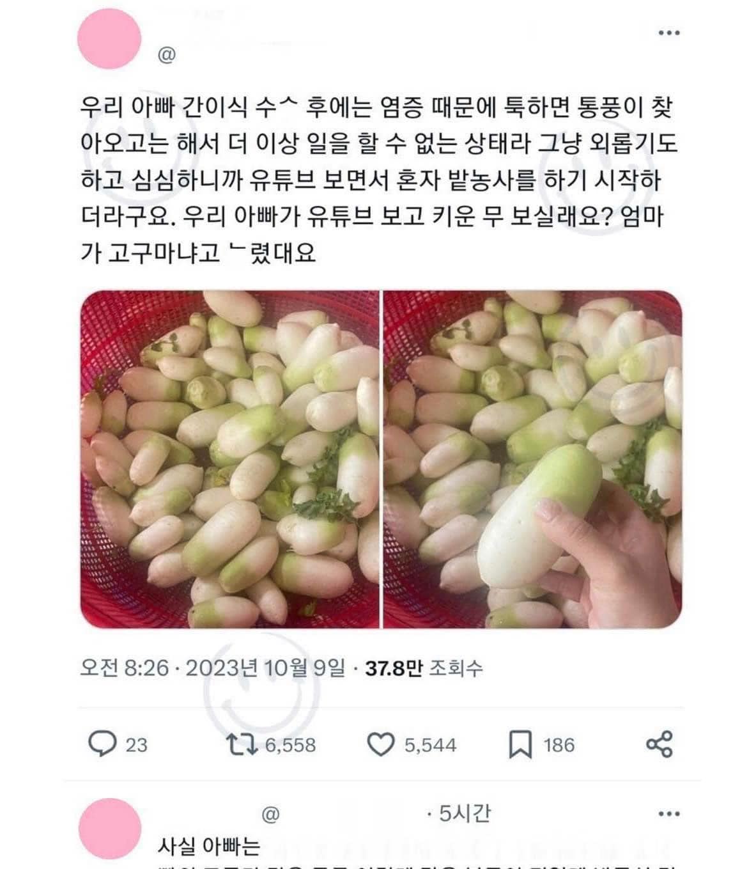View the left radish basket photo
The height and width of the screenshot is (869, 756).
(x=230, y=459)
